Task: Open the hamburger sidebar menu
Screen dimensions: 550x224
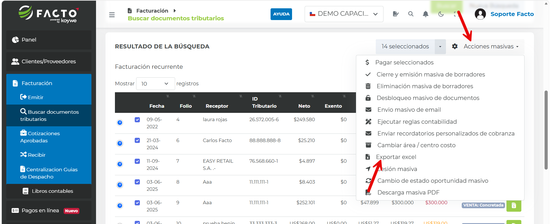Action: (112, 15)
